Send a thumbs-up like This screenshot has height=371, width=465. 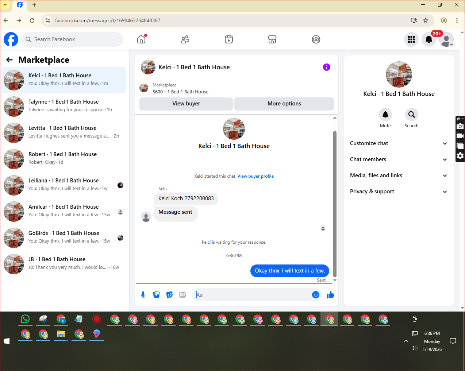[330, 295]
